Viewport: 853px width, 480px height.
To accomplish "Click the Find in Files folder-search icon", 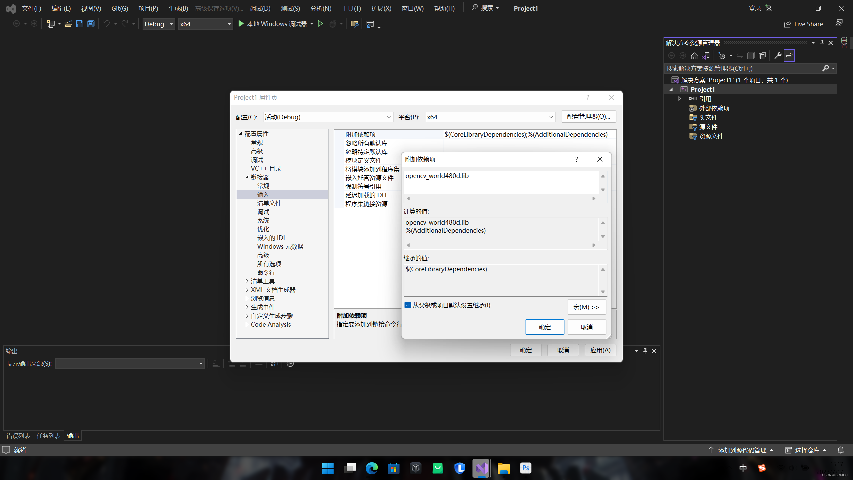I will (x=354, y=24).
